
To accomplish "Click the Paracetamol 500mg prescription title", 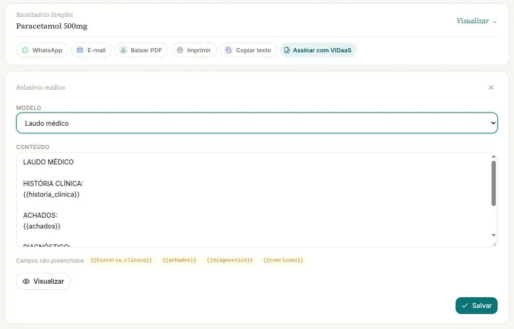I will coord(52,26).
